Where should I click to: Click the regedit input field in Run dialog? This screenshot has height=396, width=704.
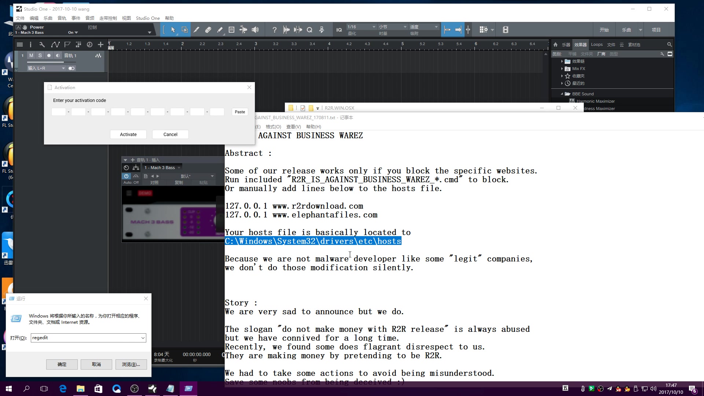point(88,337)
